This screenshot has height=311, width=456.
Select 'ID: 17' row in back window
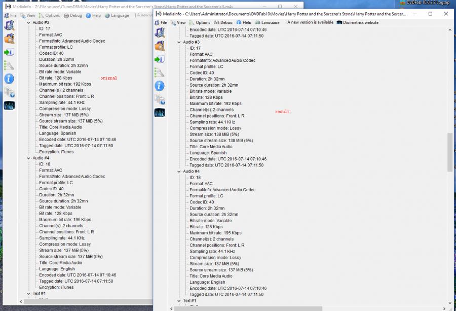click(x=45, y=28)
